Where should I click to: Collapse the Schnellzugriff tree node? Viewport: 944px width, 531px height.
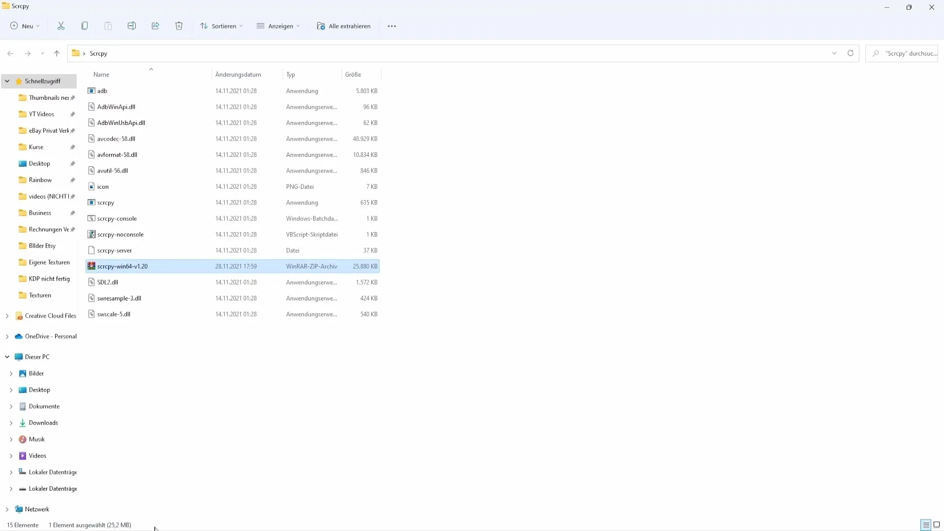(7, 81)
